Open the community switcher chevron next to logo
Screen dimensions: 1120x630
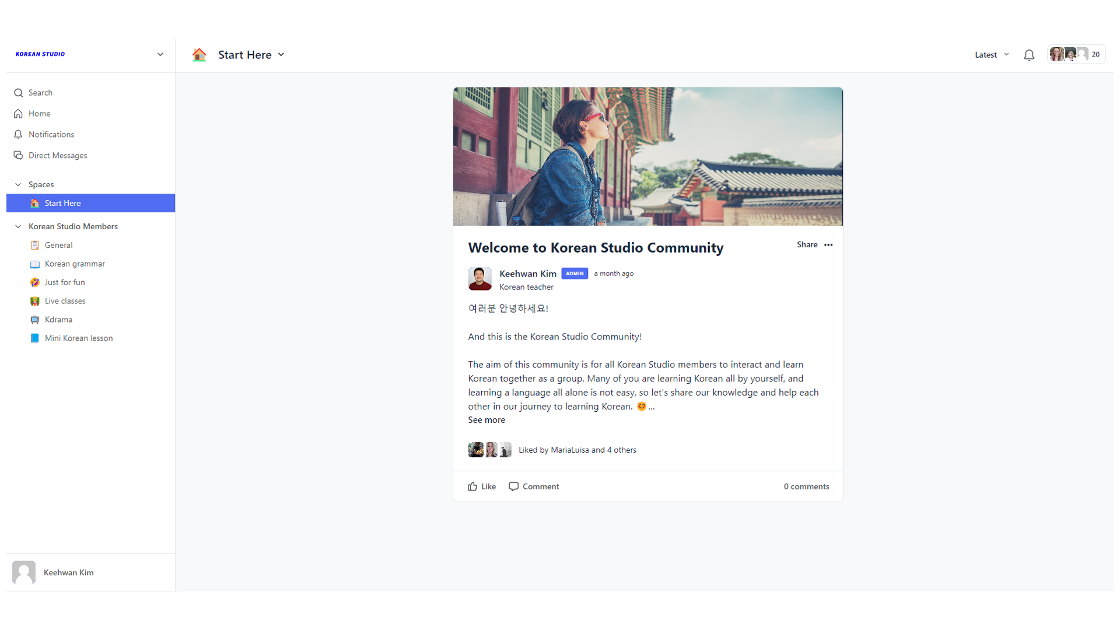[160, 54]
